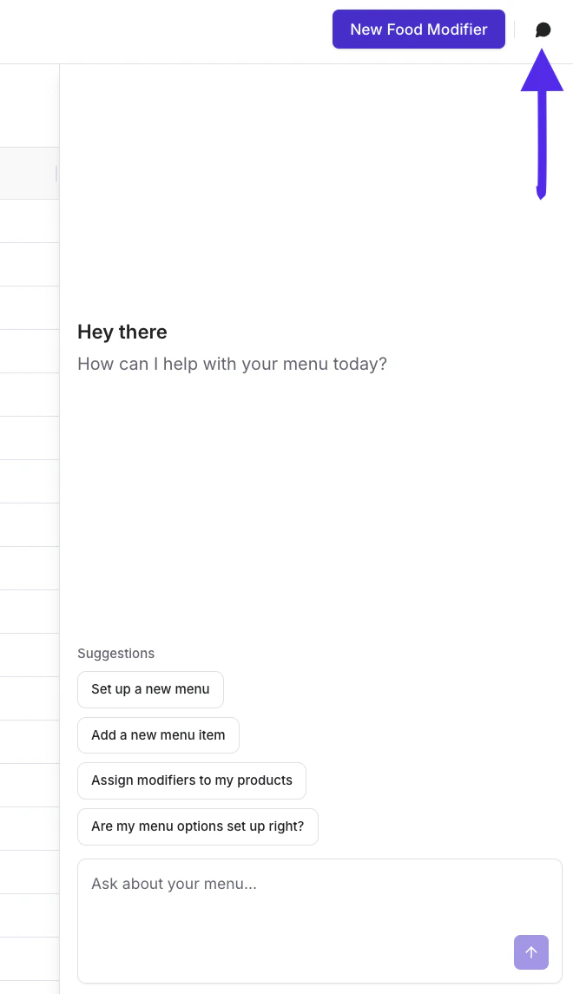Click the Suggestions section label
Image resolution: width=573 pixels, height=994 pixels.
[x=115, y=653]
